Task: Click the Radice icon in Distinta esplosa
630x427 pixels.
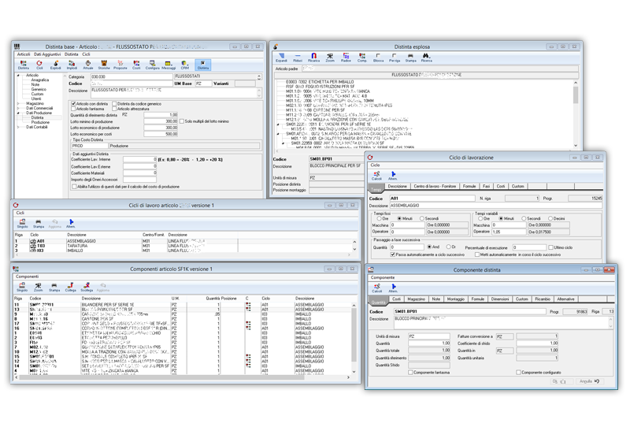Action: coord(346,58)
